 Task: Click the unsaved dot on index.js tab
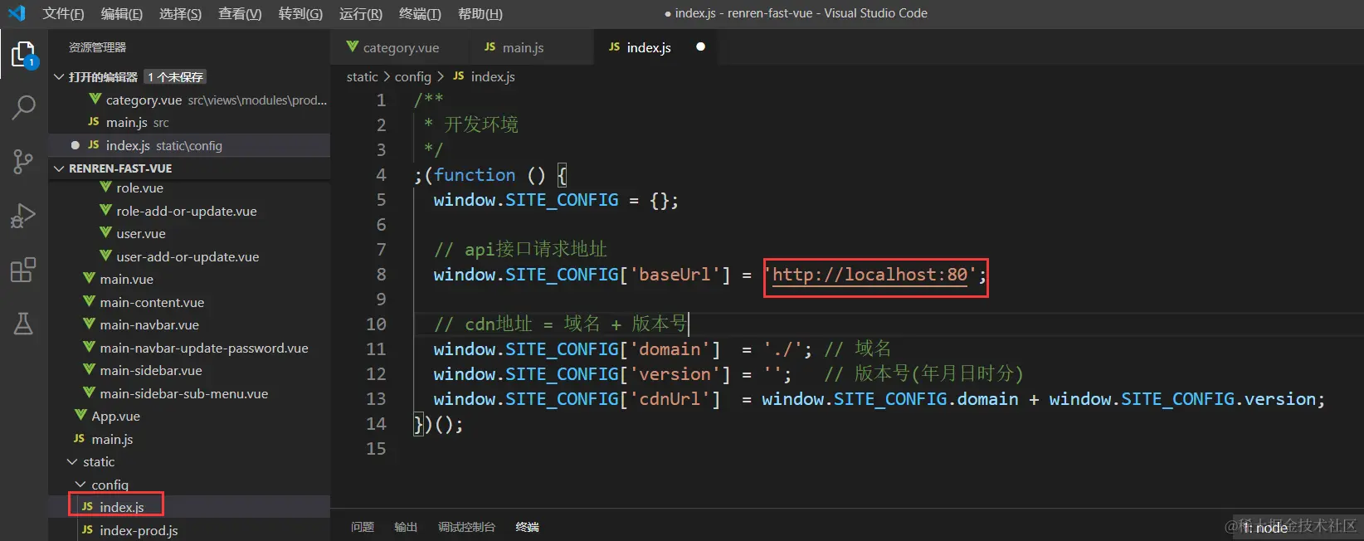coord(700,47)
